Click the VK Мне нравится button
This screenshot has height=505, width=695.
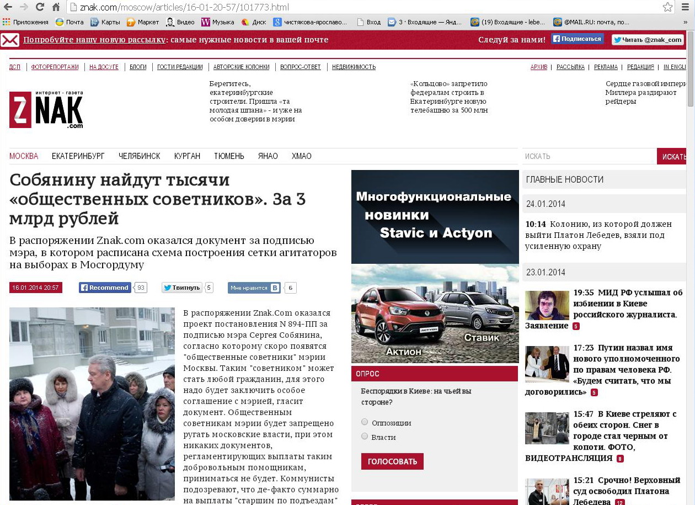pyautogui.click(x=254, y=288)
